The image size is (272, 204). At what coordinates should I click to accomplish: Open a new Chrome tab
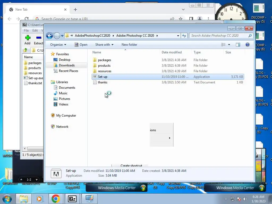click(x=75, y=10)
